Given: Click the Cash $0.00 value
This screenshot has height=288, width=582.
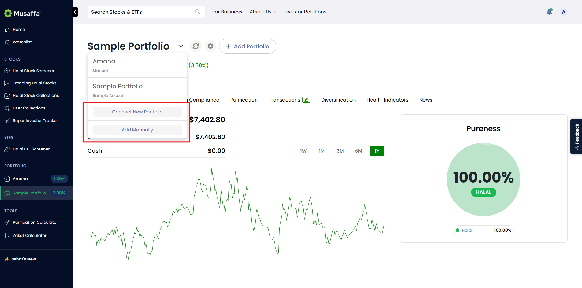Looking at the screenshot, I should pyautogui.click(x=216, y=151).
